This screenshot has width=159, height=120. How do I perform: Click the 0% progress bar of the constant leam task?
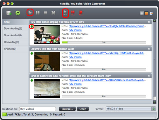104,97
